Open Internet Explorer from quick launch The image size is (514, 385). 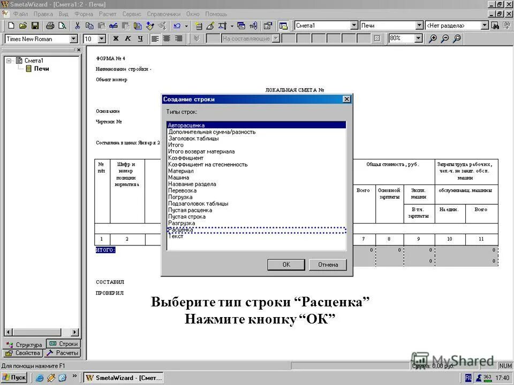[x=40, y=378]
